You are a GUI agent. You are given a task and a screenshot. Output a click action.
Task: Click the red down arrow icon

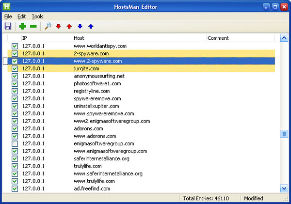tap(59, 26)
